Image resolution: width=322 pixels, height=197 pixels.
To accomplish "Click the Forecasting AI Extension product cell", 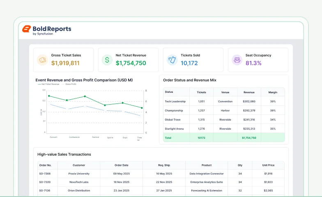I will point(207,190).
